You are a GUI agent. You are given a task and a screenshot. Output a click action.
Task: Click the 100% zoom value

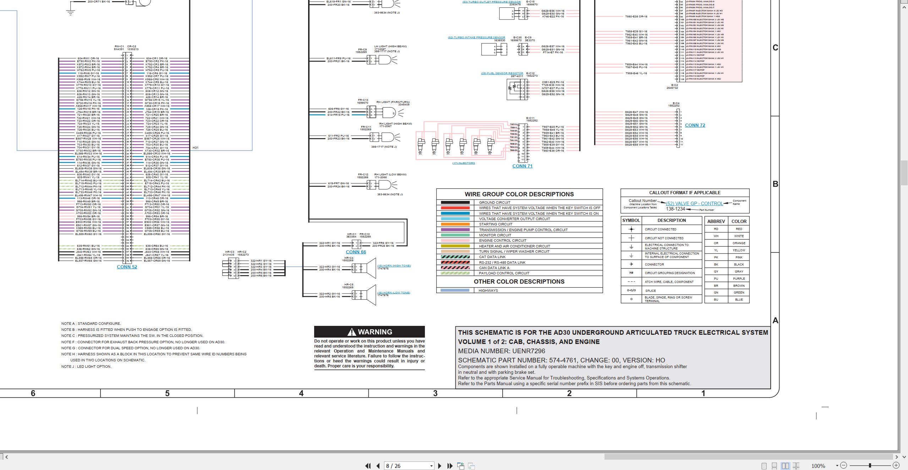coord(818,466)
